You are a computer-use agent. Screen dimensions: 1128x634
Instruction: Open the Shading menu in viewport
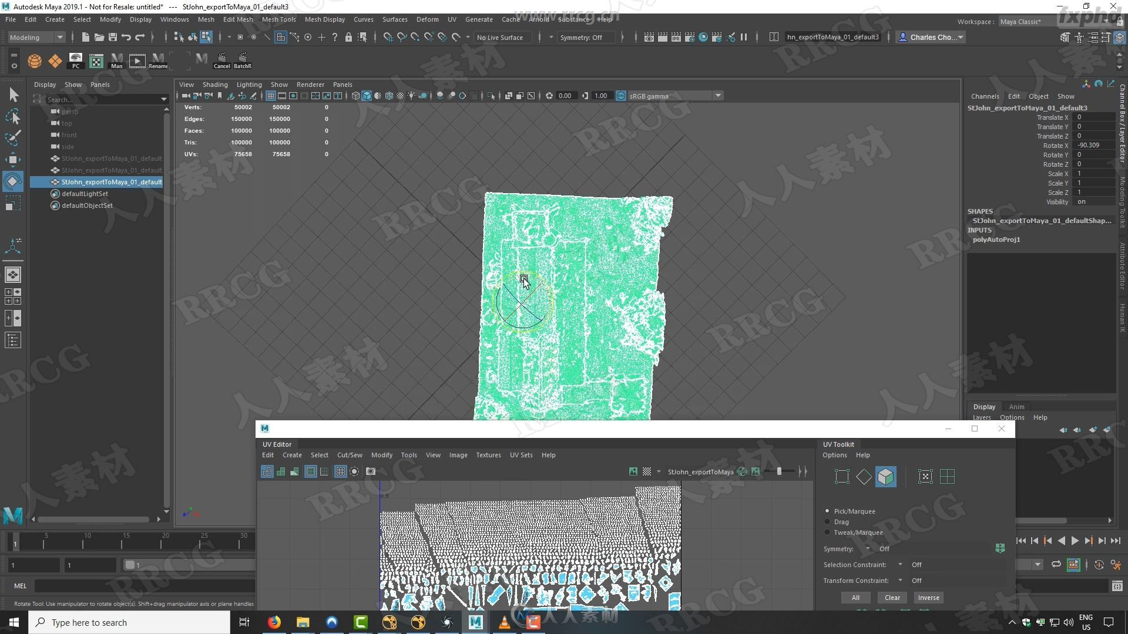(216, 83)
